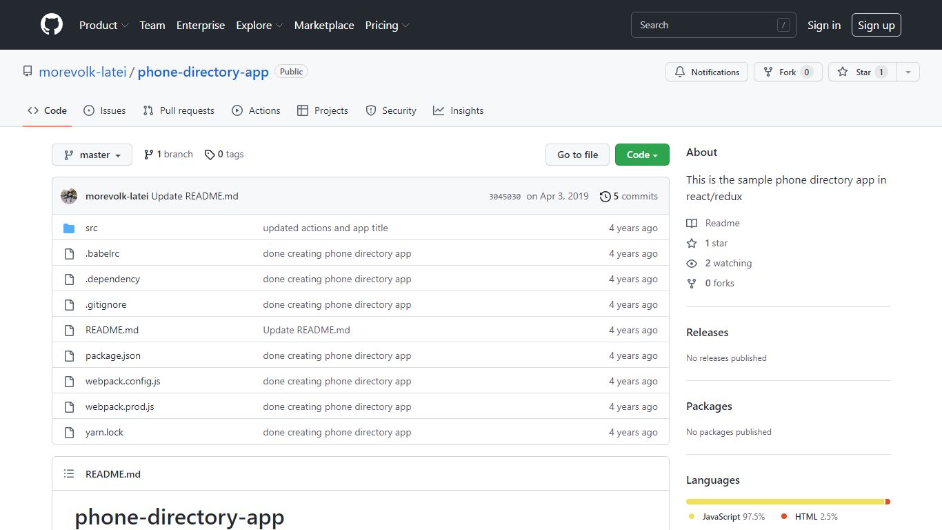942x530 pixels.
Task: Star the repository with Star button
Action: click(863, 72)
